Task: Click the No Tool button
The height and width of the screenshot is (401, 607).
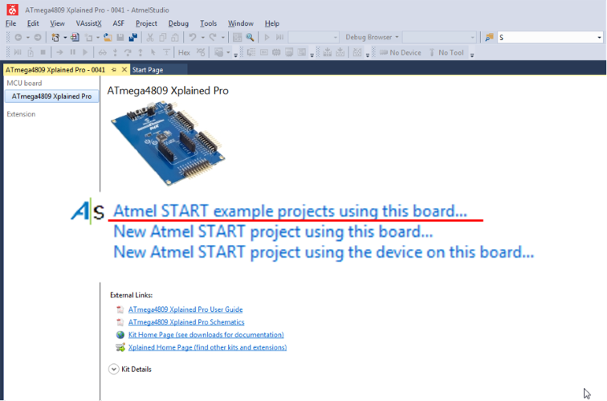Action: [446, 52]
